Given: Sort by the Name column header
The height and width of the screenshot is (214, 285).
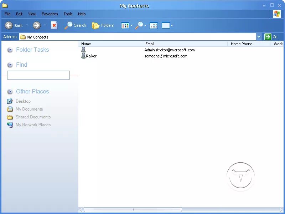Looking at the screenshot, I should point(110,44).
